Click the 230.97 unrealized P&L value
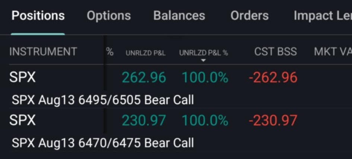The image size is (352, 159). pos(144,120)
